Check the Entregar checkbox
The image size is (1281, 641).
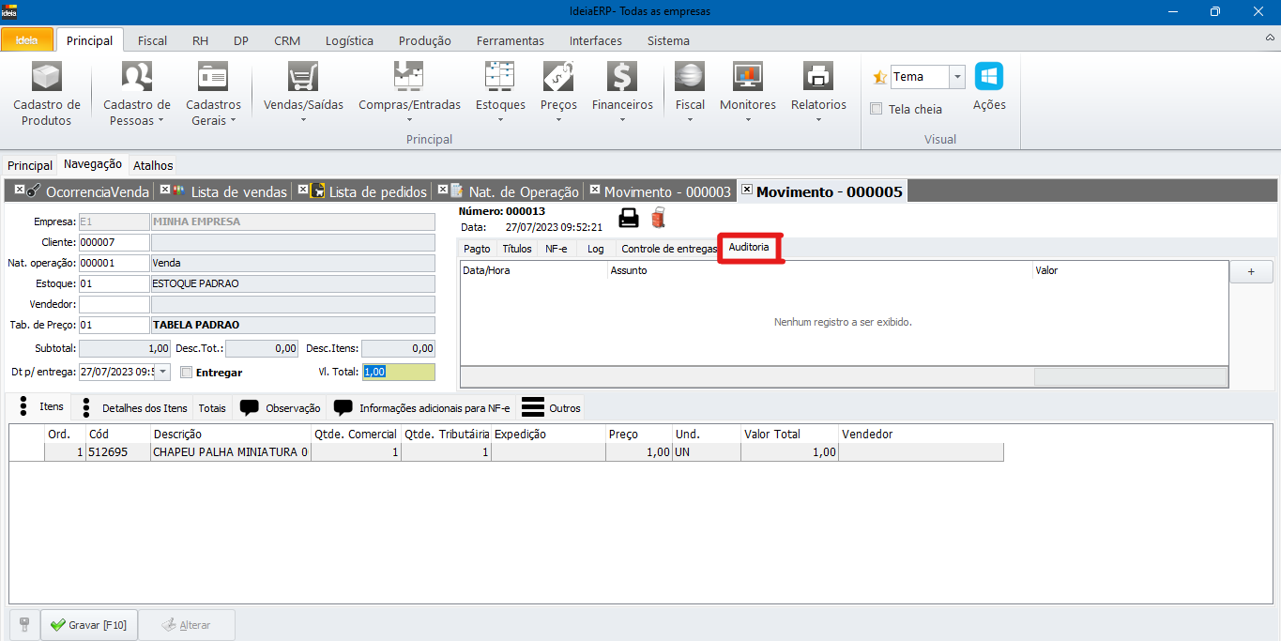pos(187,373)
